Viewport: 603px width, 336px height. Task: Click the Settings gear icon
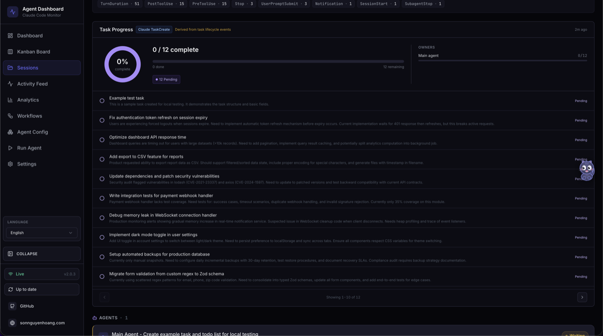tap(10, 164)
